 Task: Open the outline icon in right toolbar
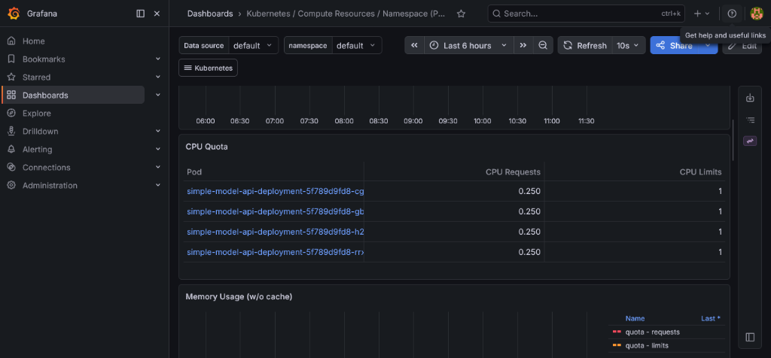click(x=750, y=120)
